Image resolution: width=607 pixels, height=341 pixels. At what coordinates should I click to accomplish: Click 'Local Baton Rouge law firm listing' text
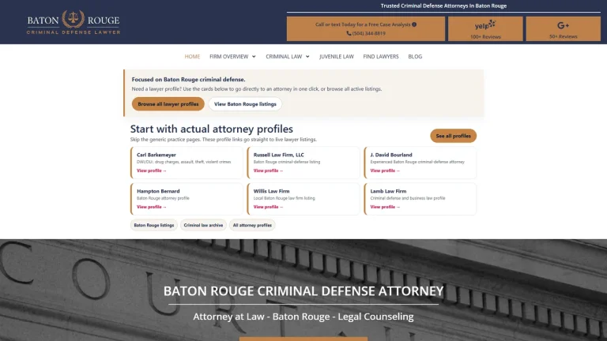pos(285,198)
